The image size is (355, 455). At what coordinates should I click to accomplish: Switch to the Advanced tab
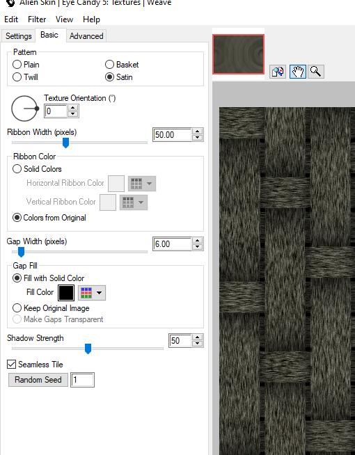point(86,36)
